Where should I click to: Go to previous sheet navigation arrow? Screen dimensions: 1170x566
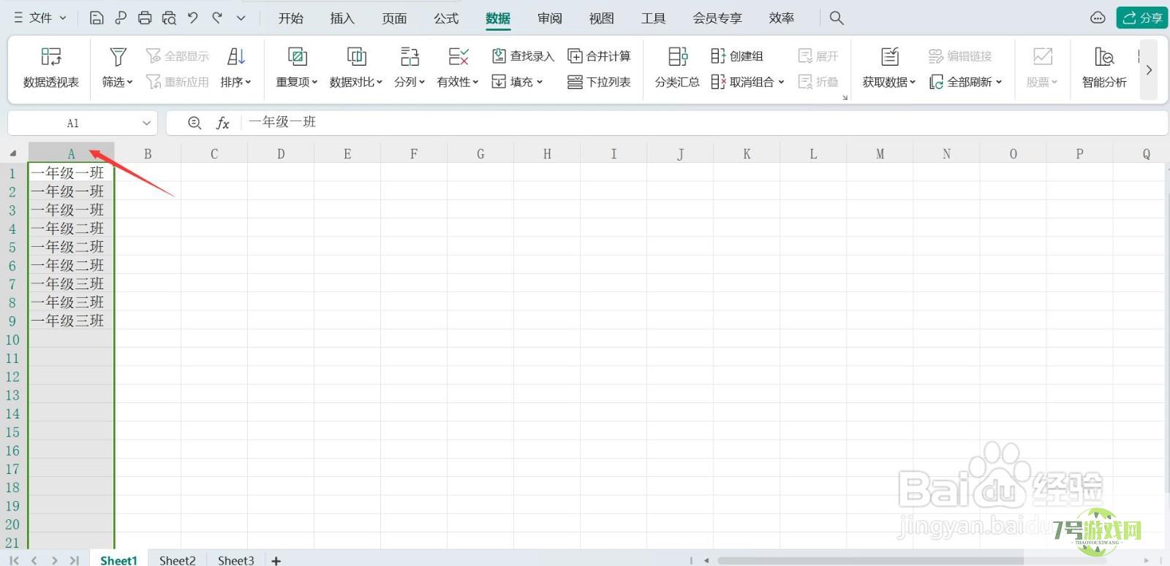(34, 560)
